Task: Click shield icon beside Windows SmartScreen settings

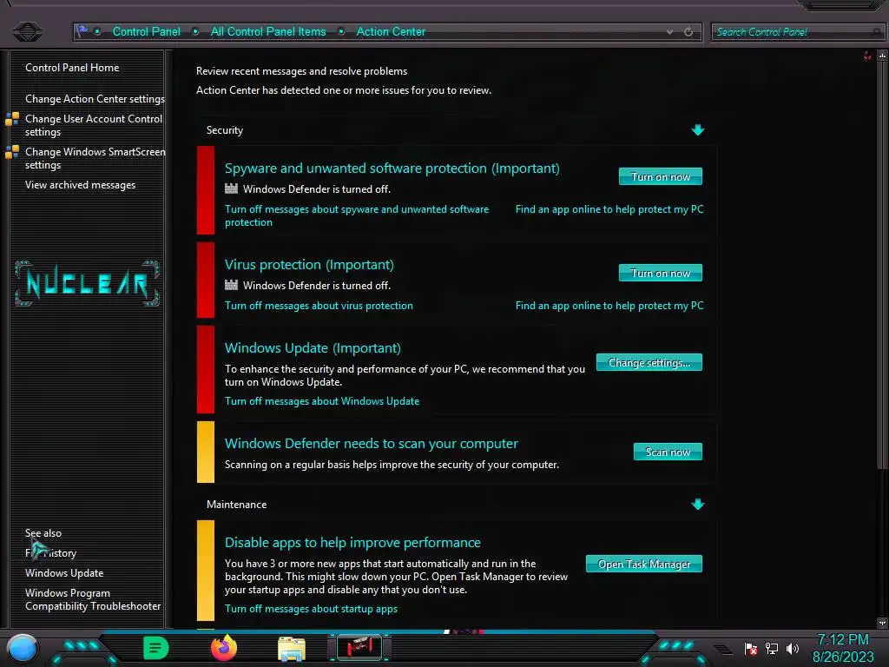Action: coord(12,151)
